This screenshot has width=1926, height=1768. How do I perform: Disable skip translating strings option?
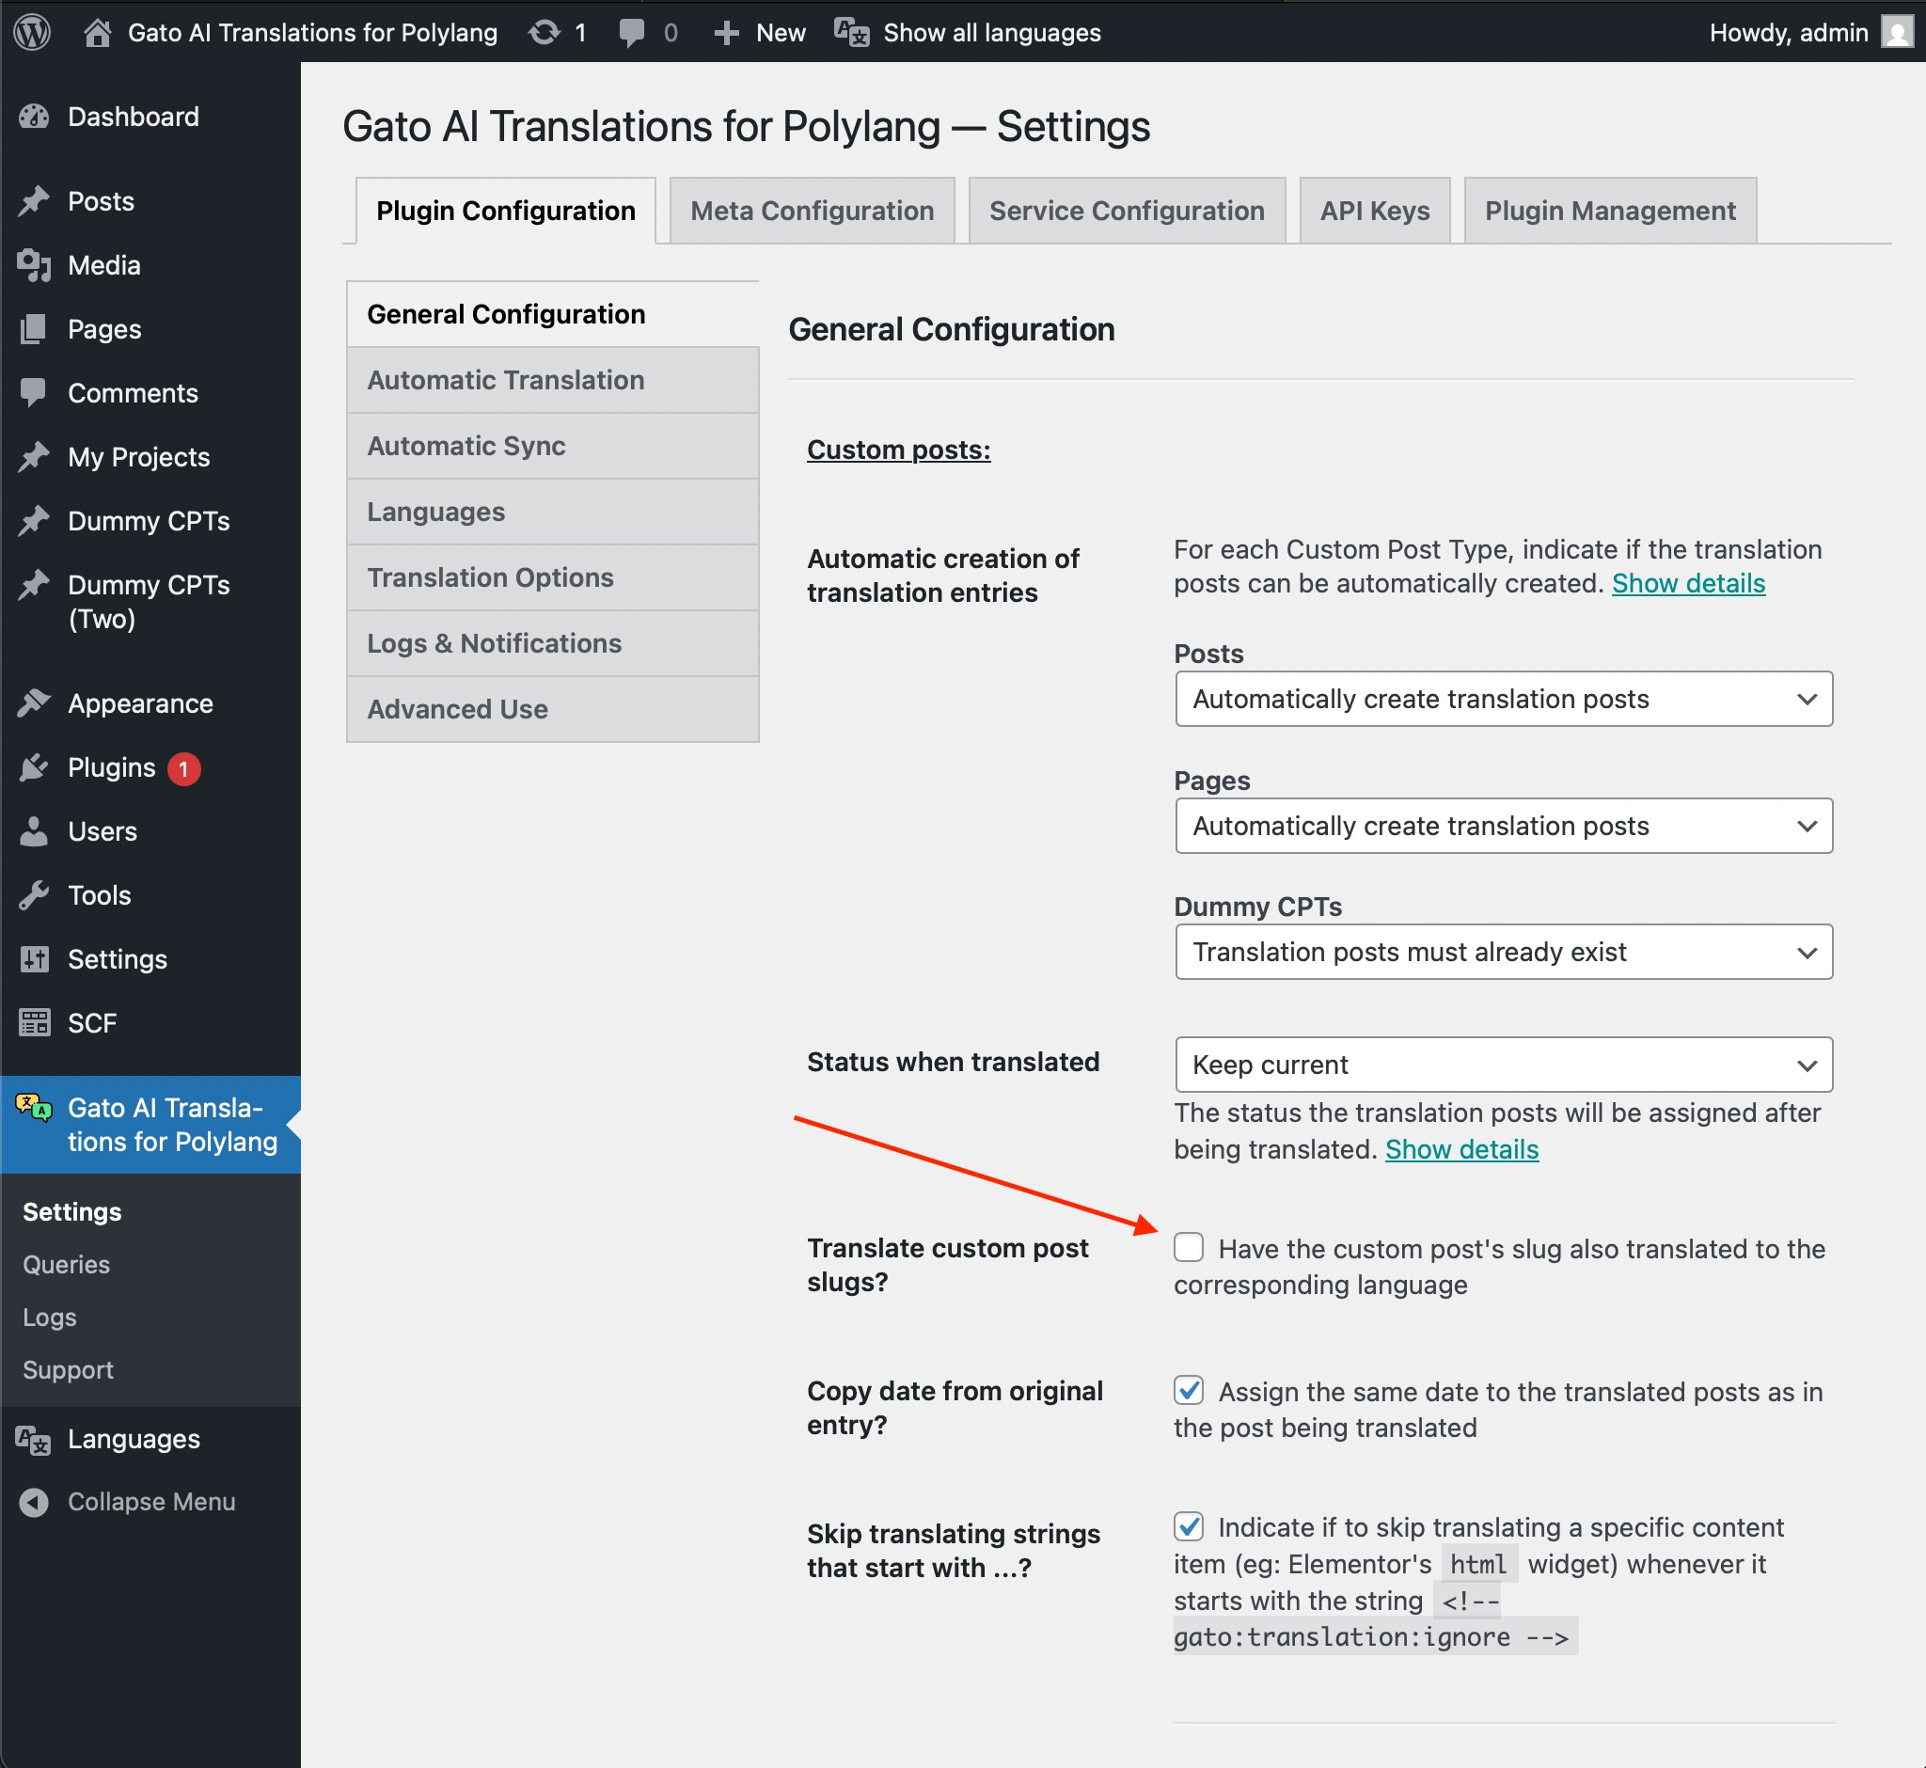(x=1190, y=1528)
